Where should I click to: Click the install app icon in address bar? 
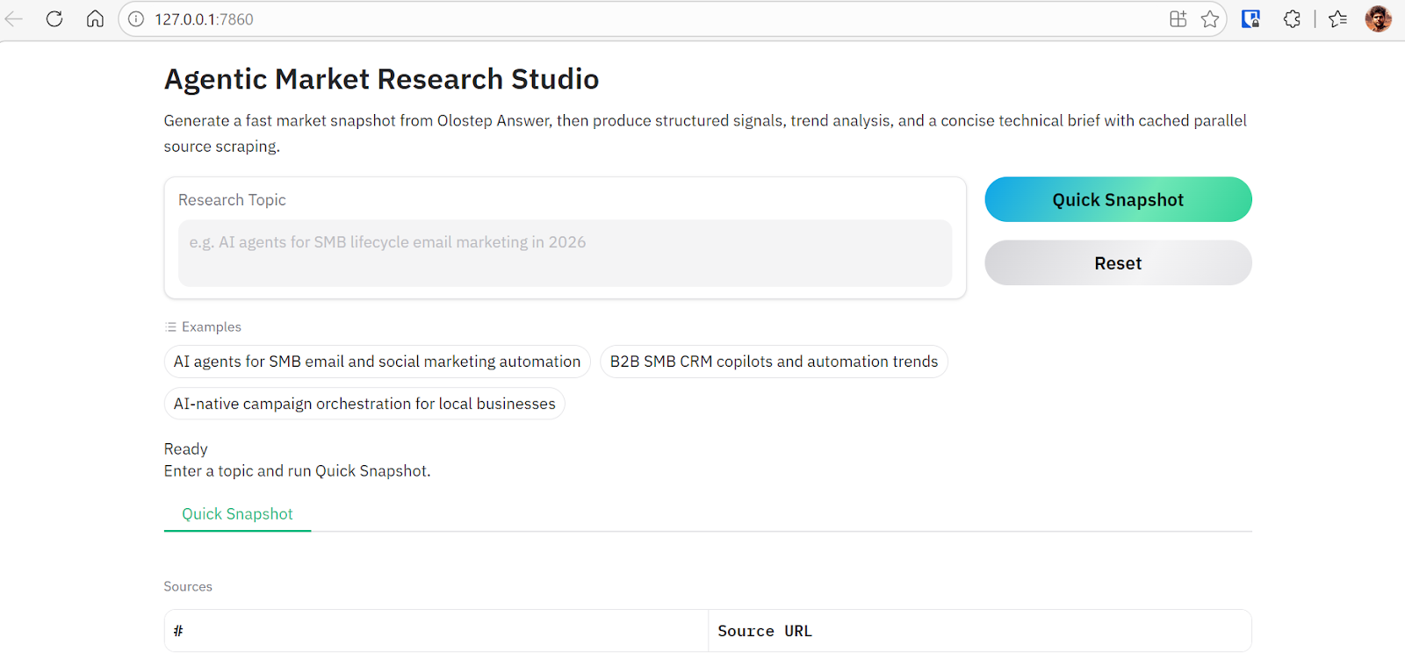[1178, 19]
